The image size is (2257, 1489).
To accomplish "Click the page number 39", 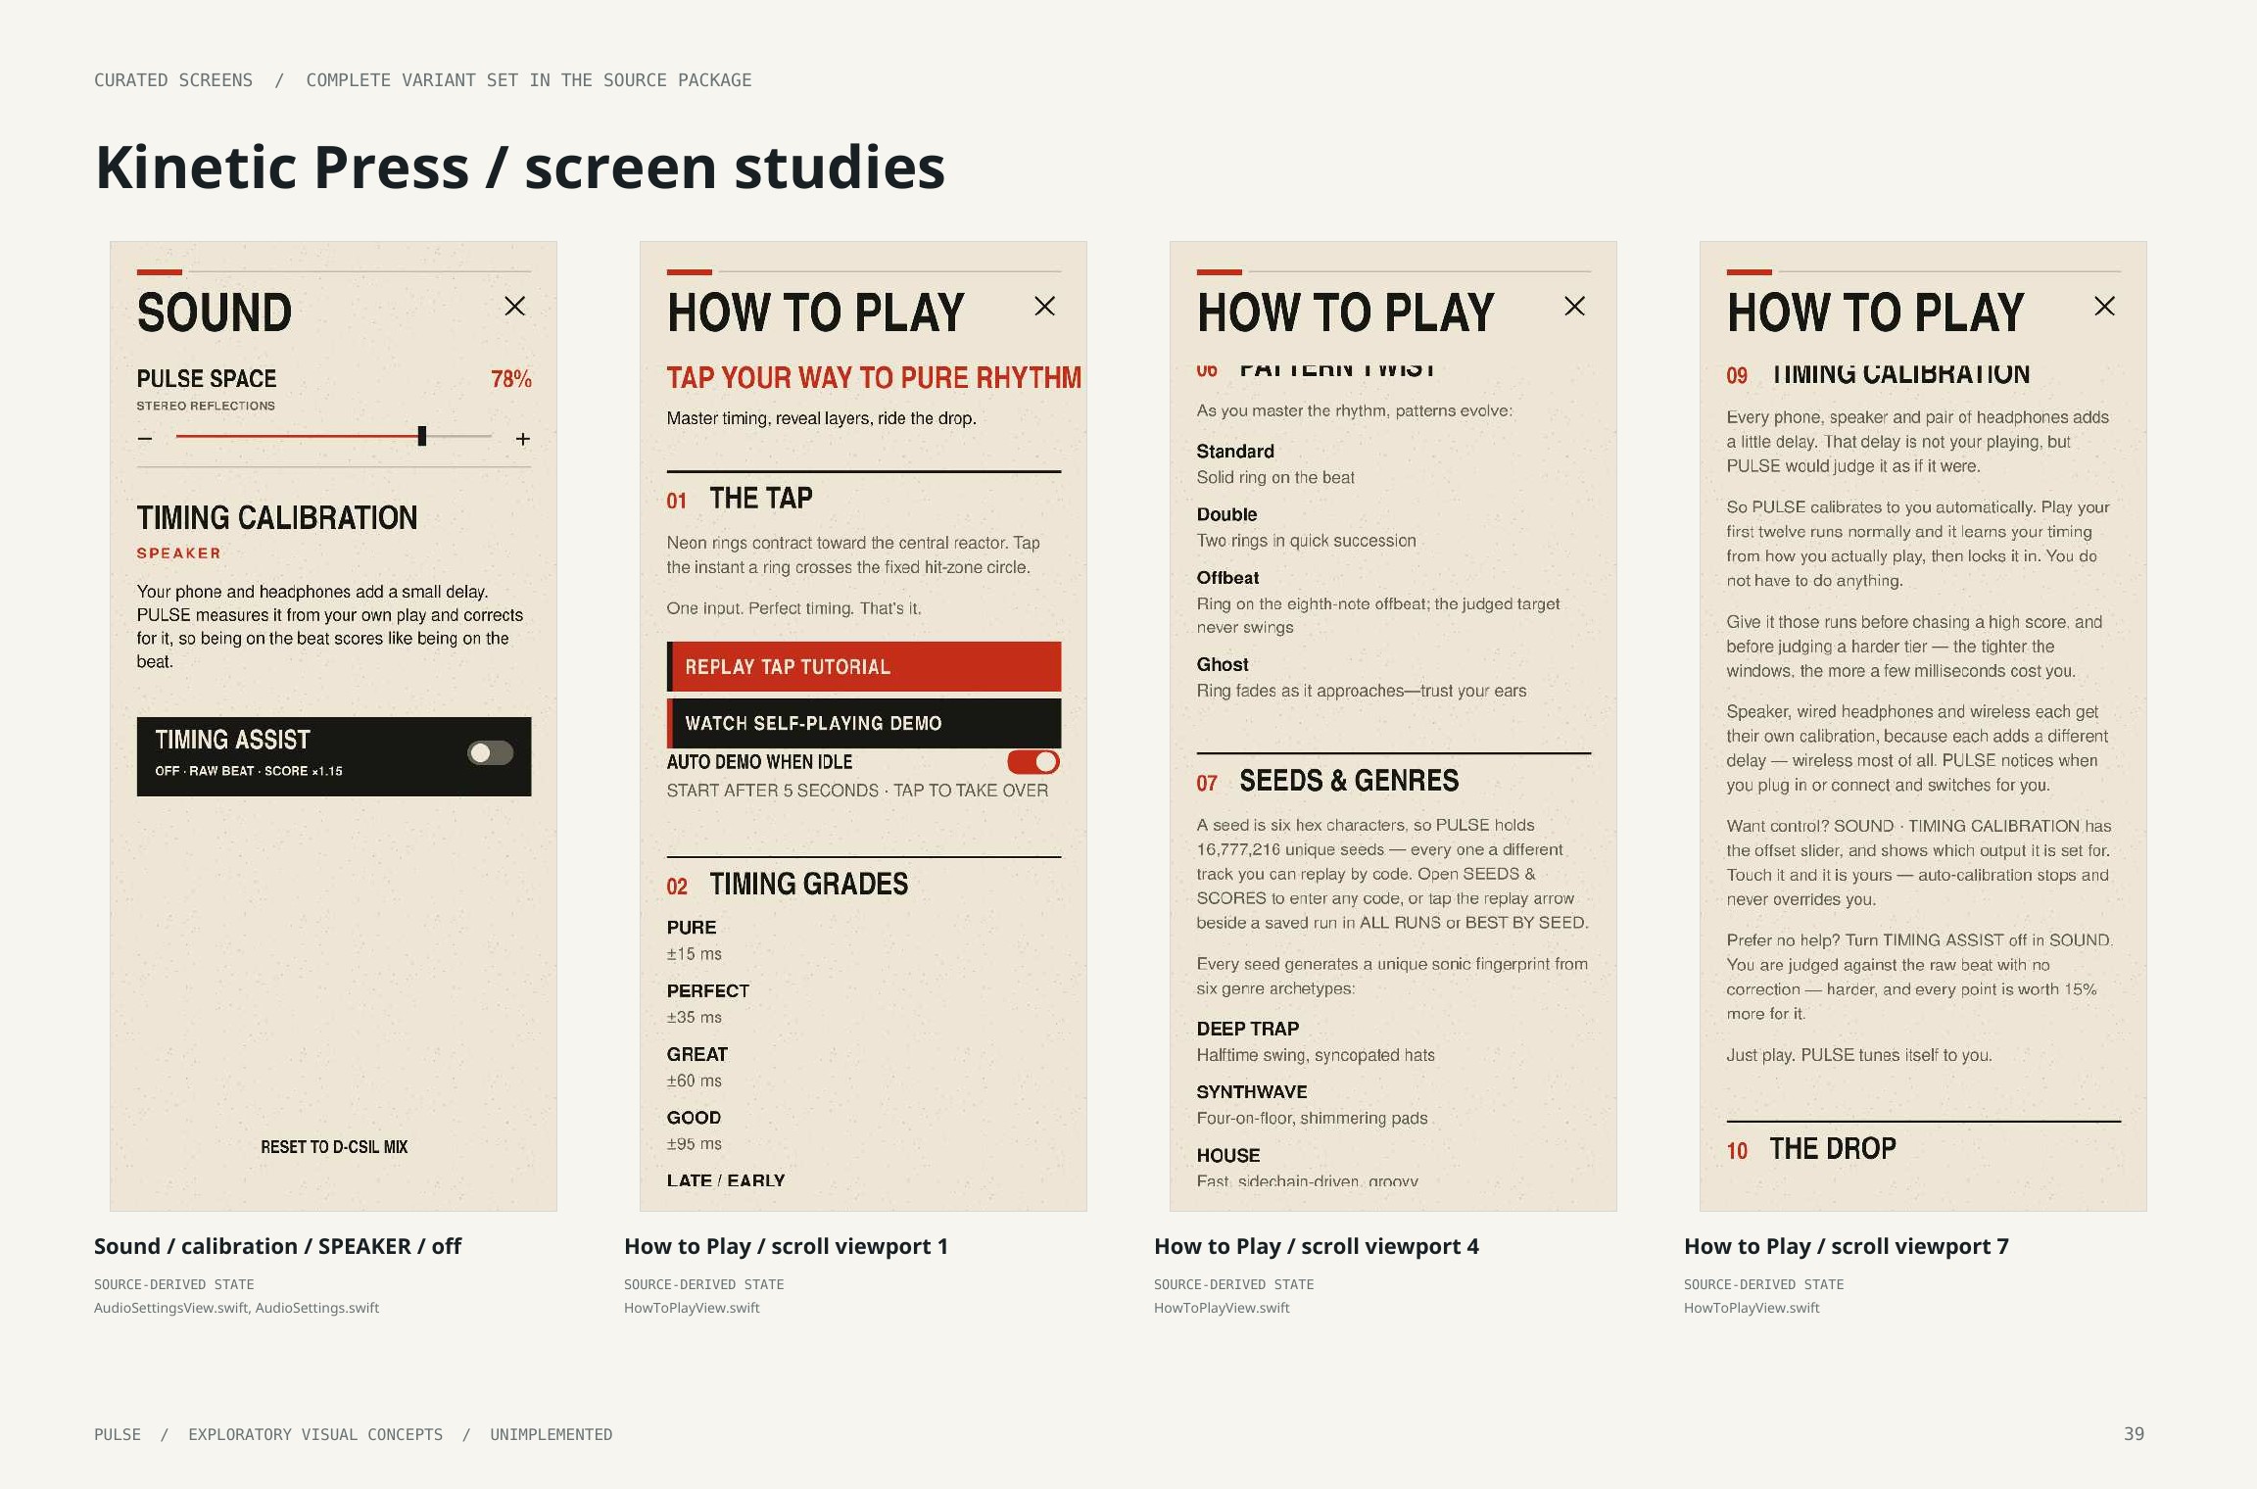I will [x=2134, y=1433].
